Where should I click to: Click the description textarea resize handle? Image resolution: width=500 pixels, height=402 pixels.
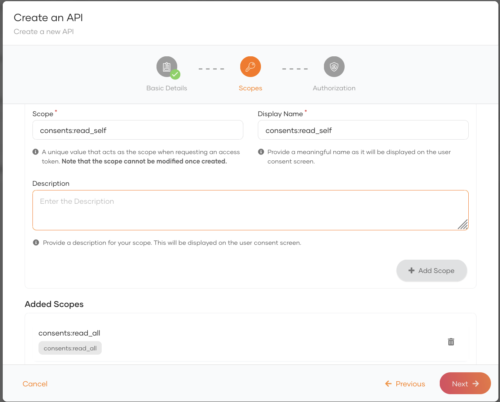pyautogui.click(x=463, y=224)
